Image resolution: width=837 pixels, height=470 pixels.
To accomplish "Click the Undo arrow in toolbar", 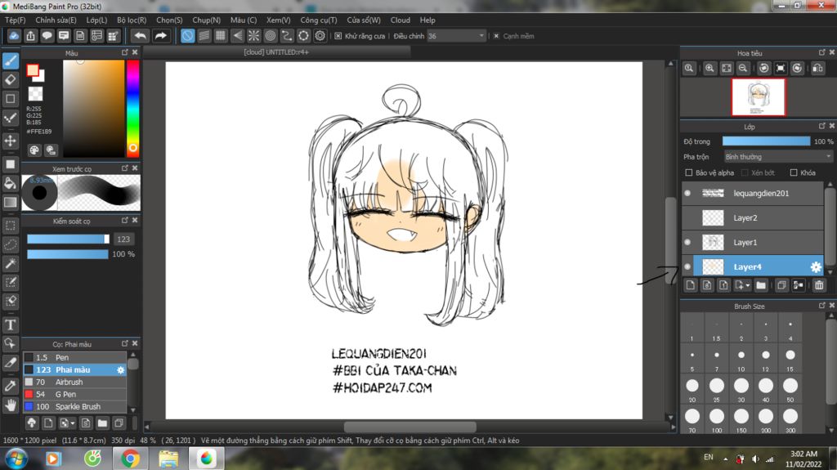I will coord(141,36).
